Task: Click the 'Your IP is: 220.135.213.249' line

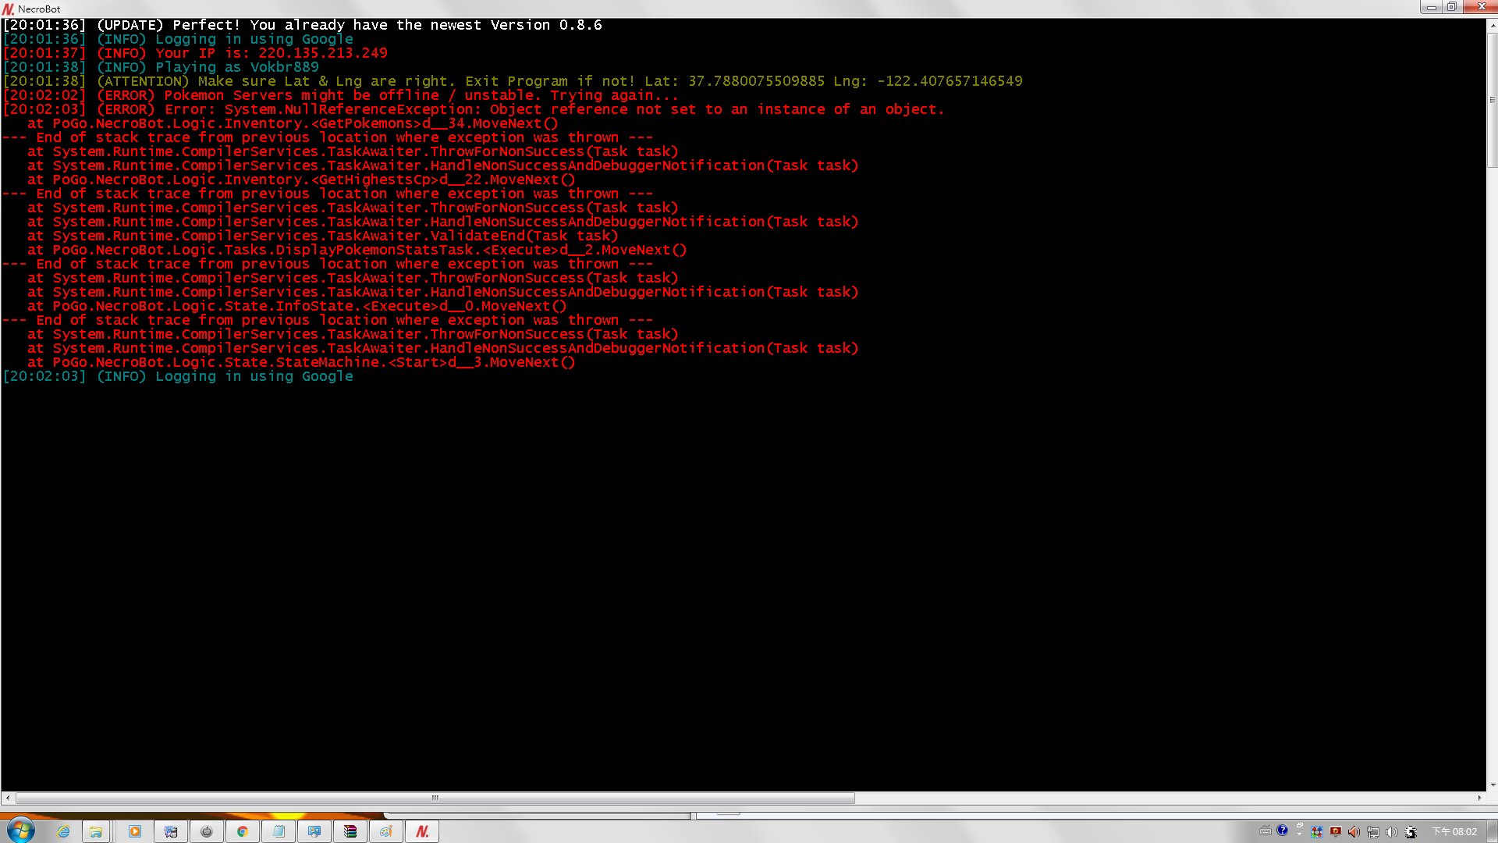Action: coord(195,53)
